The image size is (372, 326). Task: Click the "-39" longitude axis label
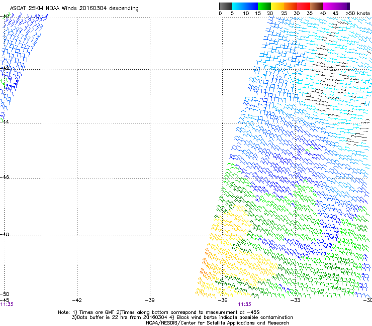coord(150,300)
